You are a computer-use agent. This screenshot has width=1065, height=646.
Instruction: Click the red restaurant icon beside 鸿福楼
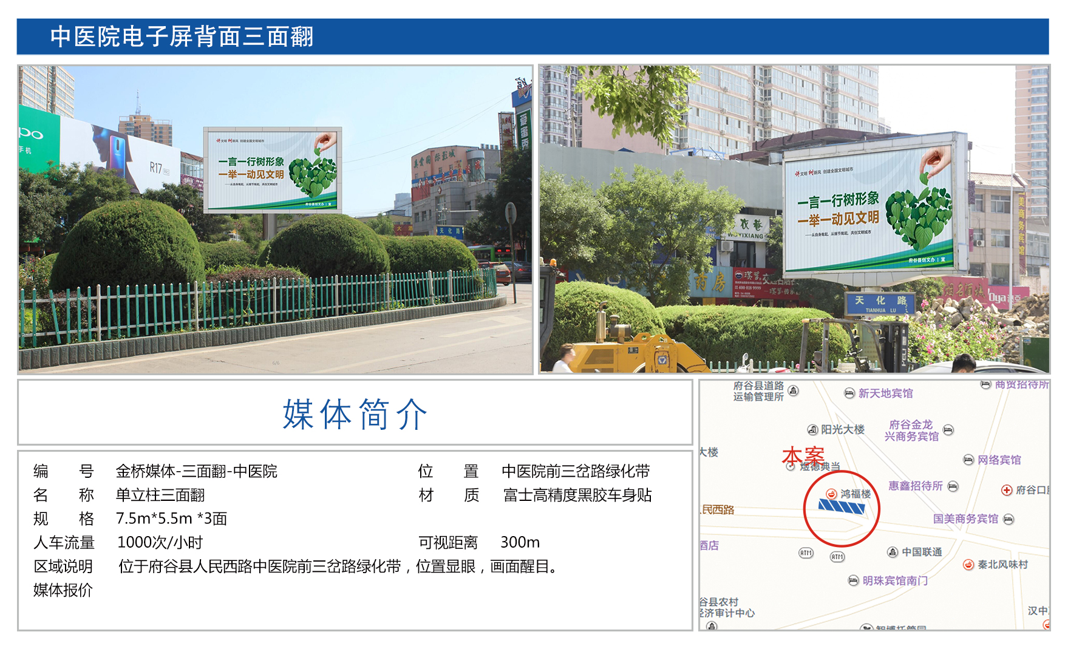click(832, 494)
